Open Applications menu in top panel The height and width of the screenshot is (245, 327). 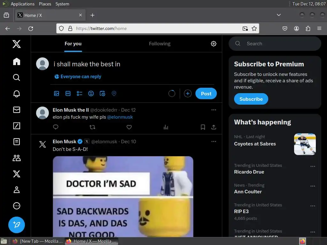tap(23, 4)
